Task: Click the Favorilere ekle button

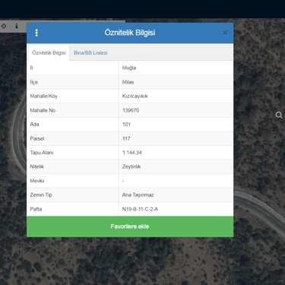Action: [x=130, y=226]
